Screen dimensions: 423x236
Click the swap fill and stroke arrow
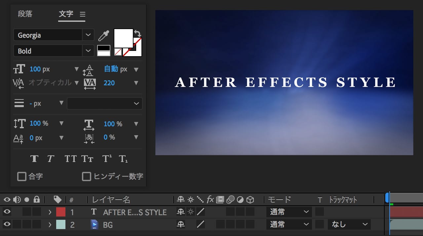point(138,33)
